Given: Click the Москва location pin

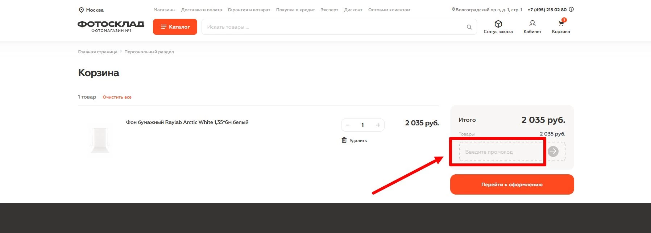Looking at the screenshot, I should 81,10.
